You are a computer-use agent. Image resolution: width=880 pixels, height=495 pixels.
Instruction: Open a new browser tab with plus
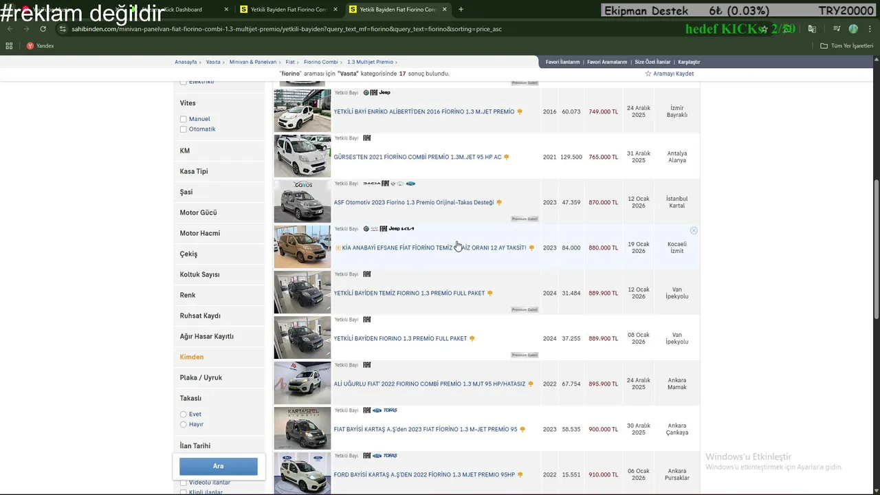point(461,10)
